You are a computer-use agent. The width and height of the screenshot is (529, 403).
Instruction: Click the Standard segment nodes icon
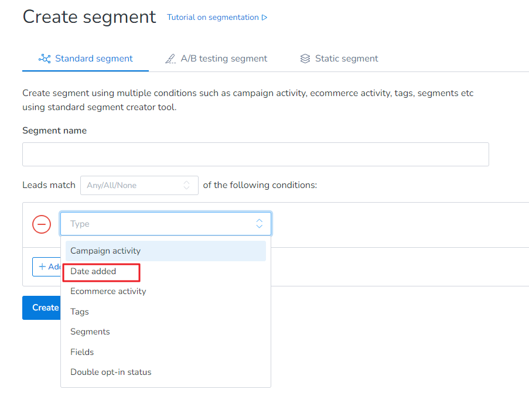click(45, 59)
